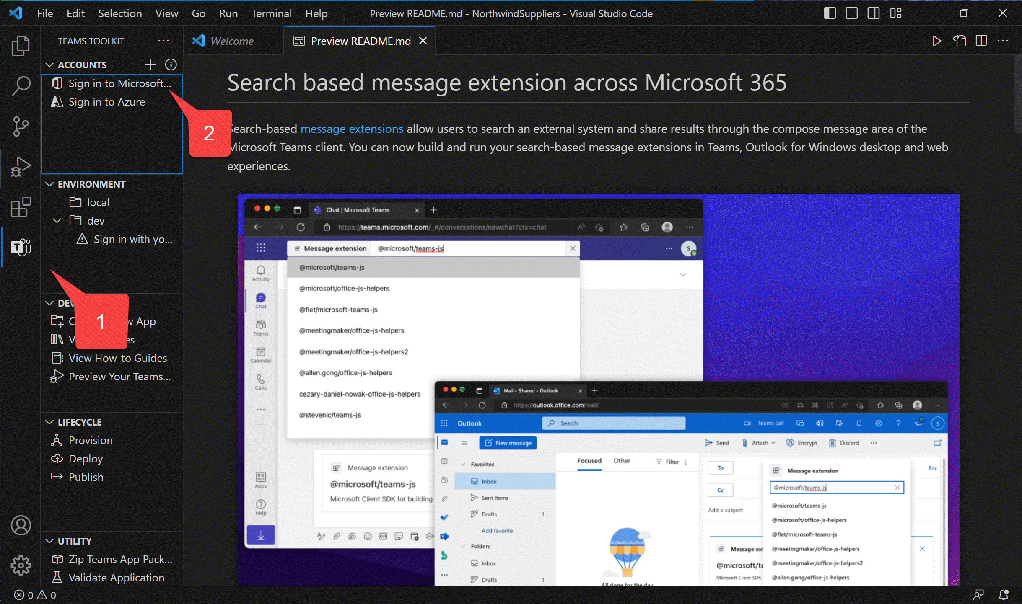Screen dimensions: 1022x604
Task: Switch to the Welcome tab
Action: tap(232, 41)
